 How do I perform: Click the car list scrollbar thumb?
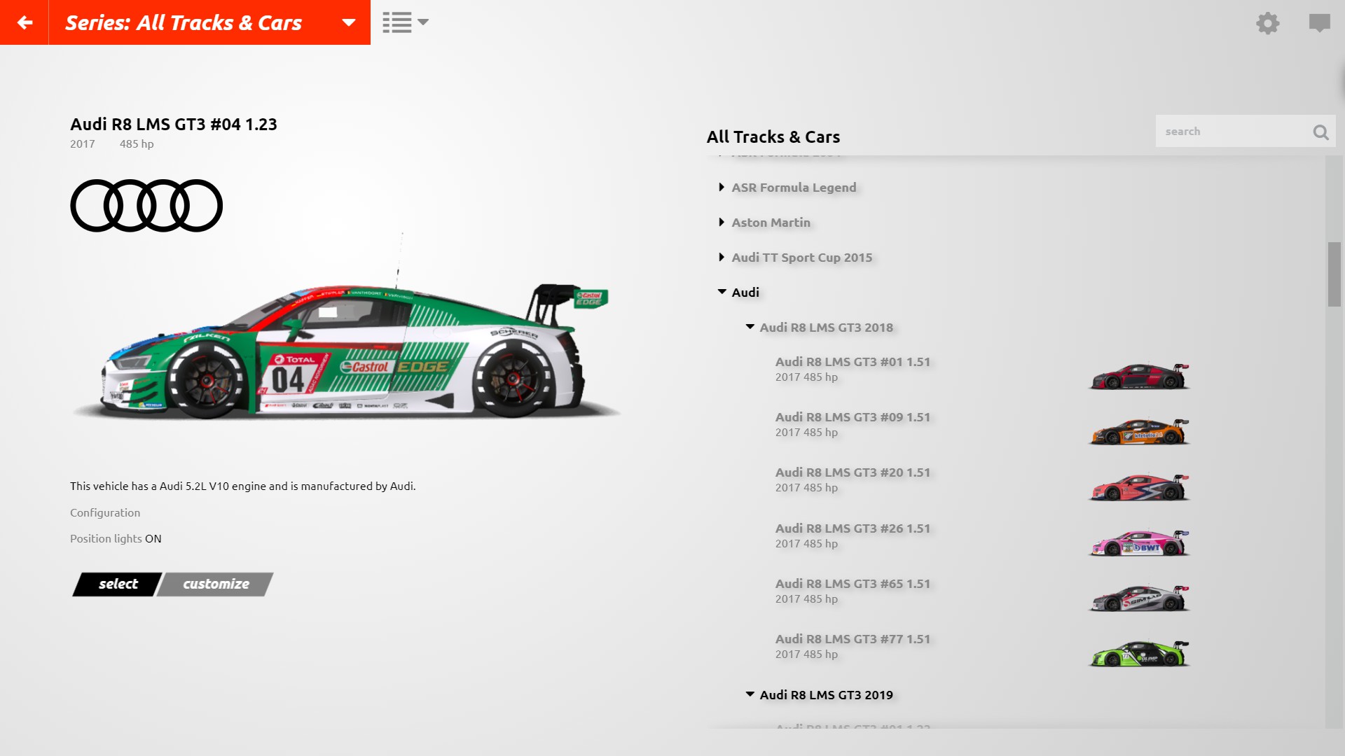1334,274
